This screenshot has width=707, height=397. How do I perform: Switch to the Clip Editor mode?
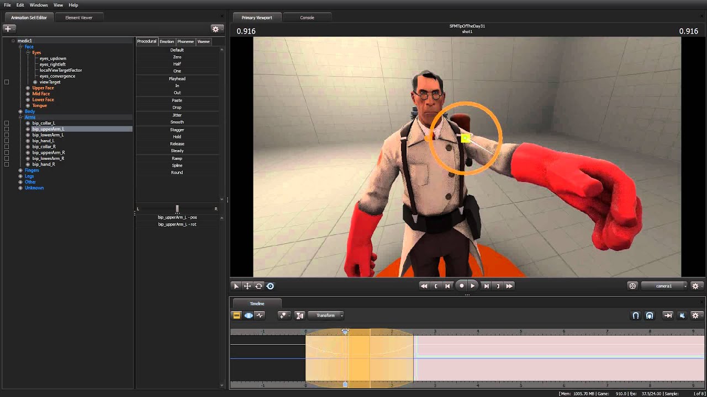click(x=237, y=315)
